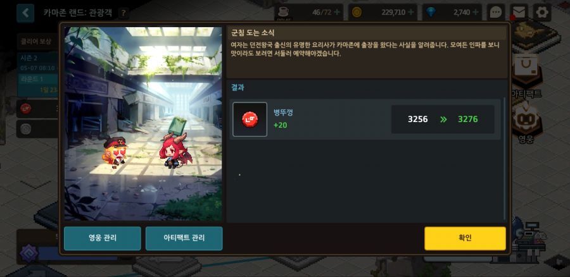Click the red bottle cap reward icon
This screenshot has height=277, width=570.
point(250,119)
